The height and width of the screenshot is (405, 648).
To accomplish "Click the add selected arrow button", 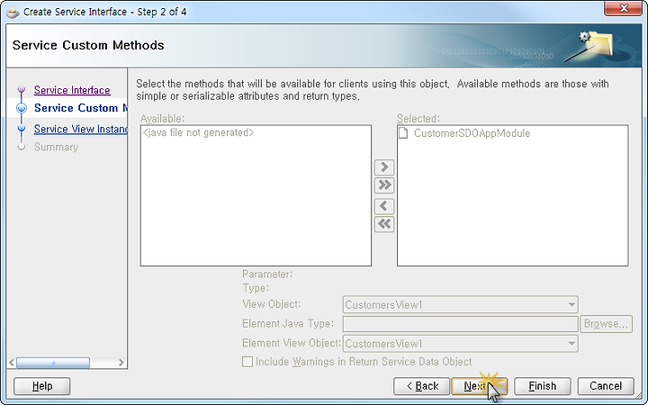I will (x=384, y=167).
